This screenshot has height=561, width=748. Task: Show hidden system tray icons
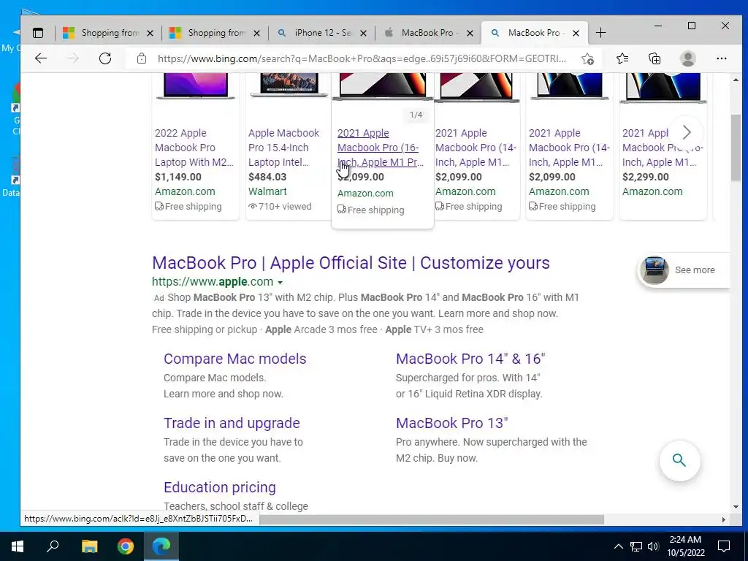click(618, 546)
